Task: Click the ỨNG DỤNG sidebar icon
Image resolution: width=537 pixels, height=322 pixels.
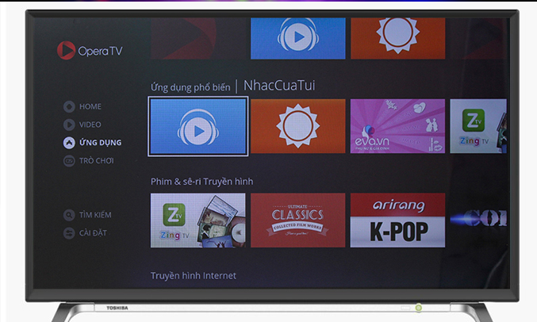Action: coord(69,143)
